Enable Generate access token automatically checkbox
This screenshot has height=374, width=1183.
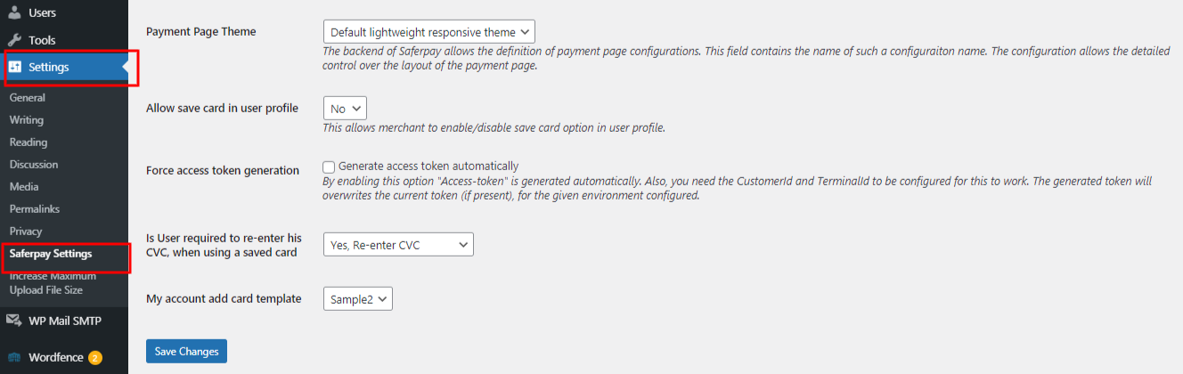click(x=329, y=167)
